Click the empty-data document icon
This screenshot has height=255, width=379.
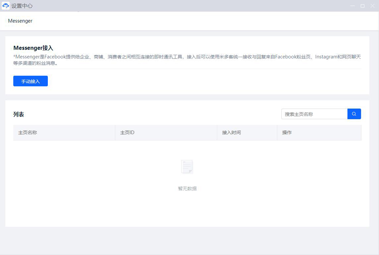(187, 167)
